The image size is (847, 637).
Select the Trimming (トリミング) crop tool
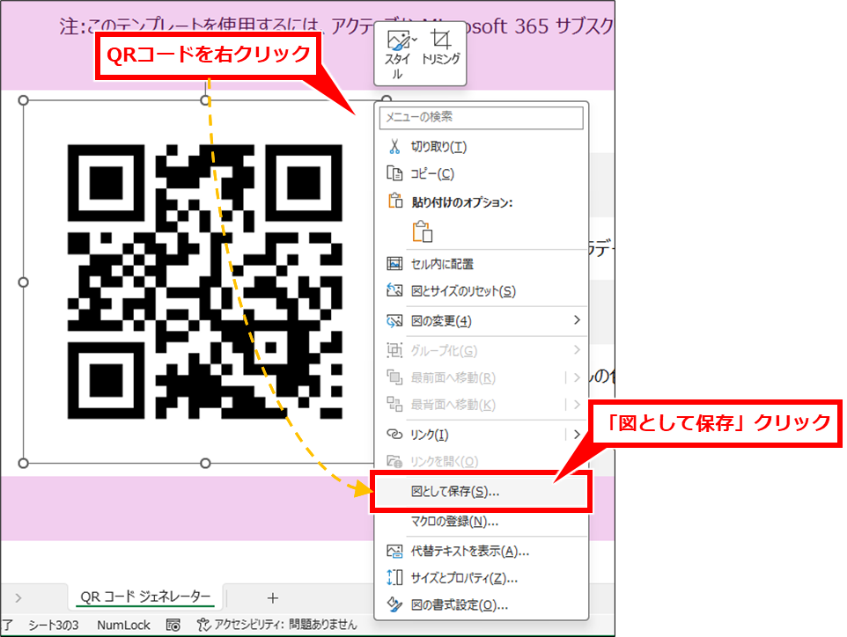point(441,48)
